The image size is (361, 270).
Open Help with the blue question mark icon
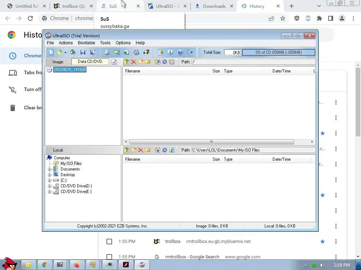click(180, 53)
